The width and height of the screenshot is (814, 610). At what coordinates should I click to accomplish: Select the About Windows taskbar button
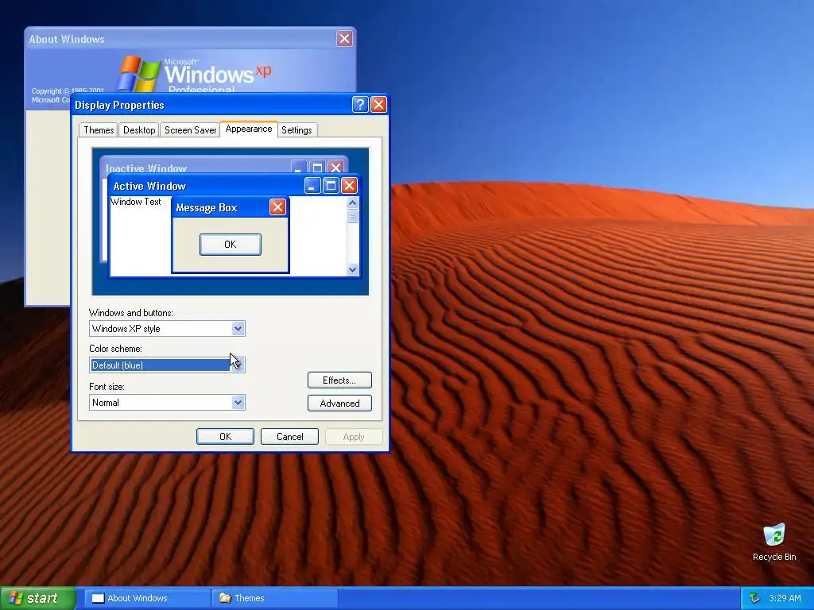147,598
